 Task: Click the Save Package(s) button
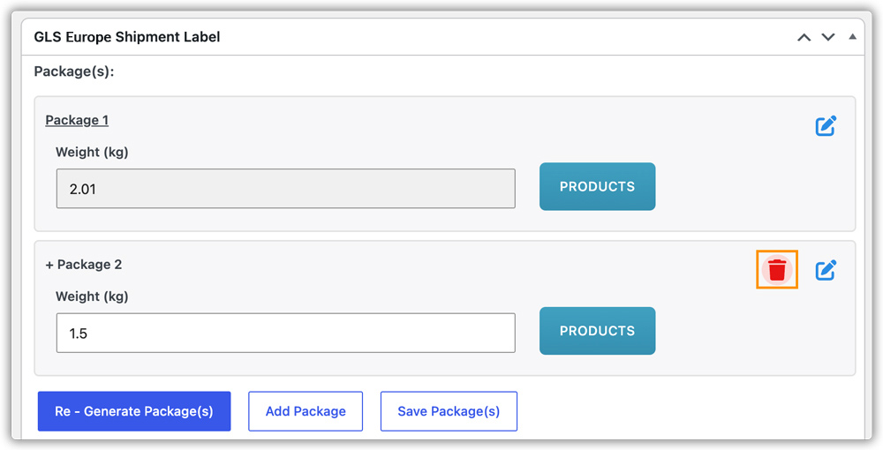click(449, 411)
